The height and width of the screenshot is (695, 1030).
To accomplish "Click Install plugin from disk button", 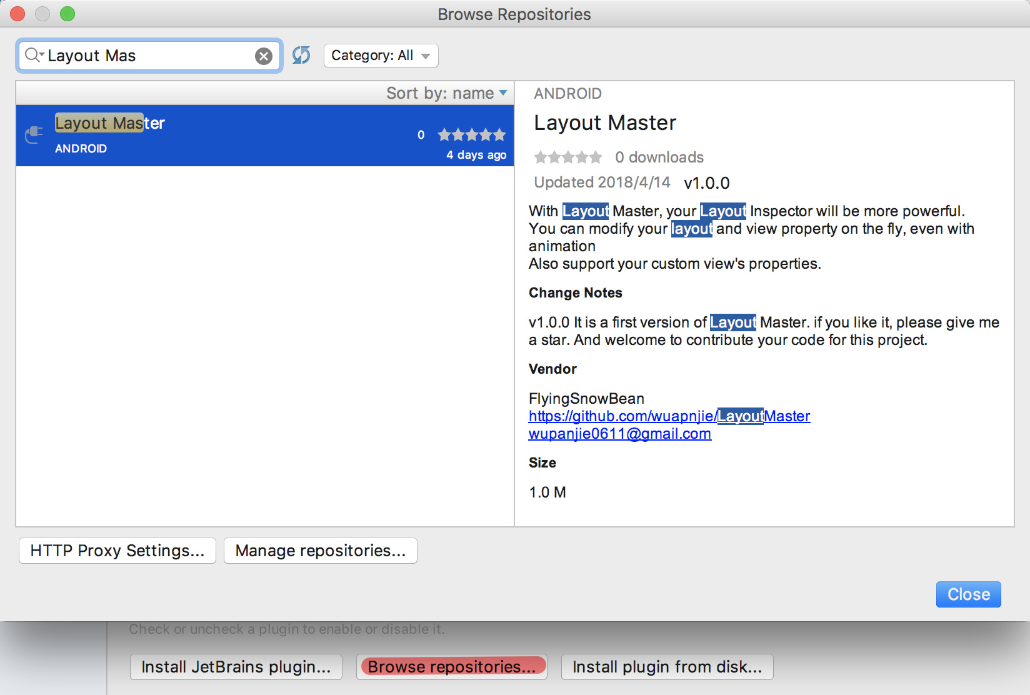I will [667, 667].
